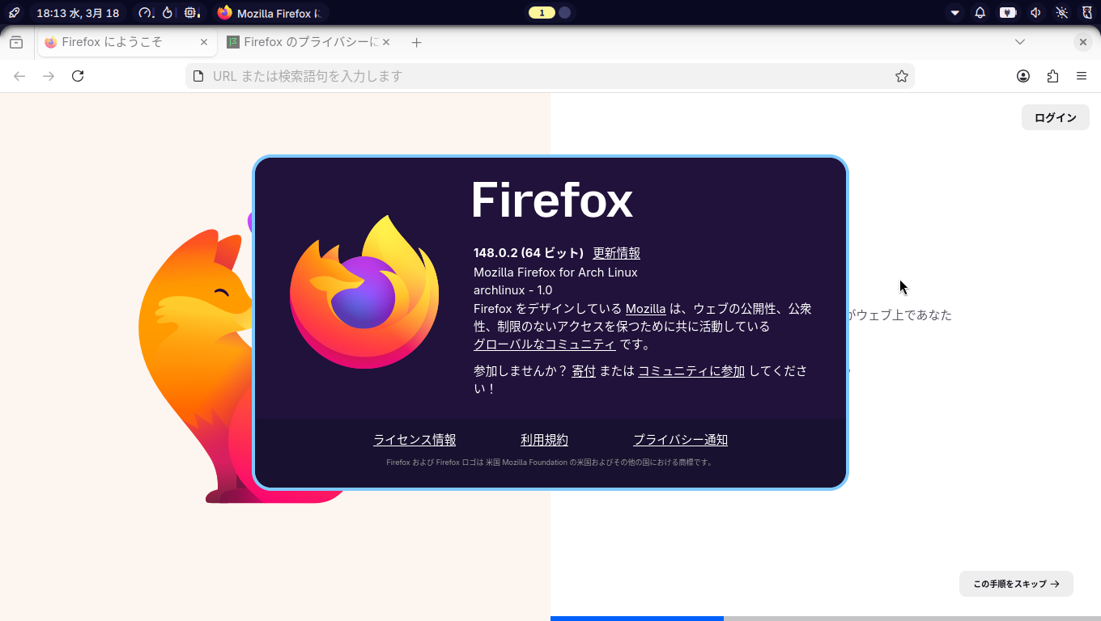Click この手順をスキップ skip button

pyautogui.click(x=1016, y=584)
